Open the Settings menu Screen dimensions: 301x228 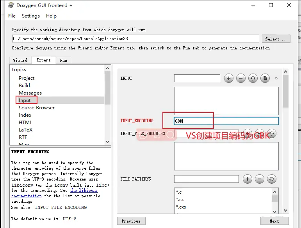coord(31,16)
